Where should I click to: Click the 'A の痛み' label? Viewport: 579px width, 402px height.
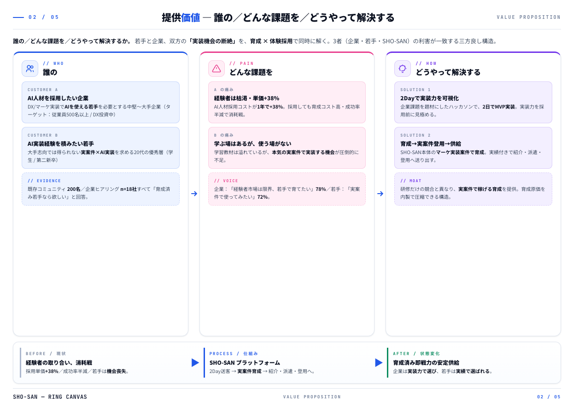pyautogui.click(x=224, y=90)
